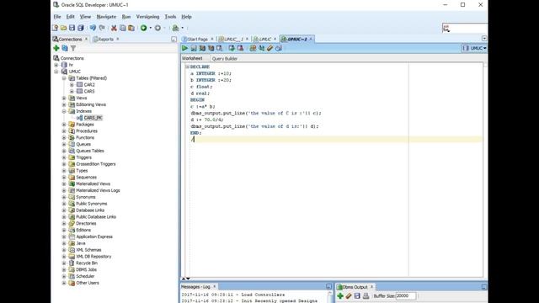This screenshot has width=539, height=303.
Task: Open the Navigate menu
Action: (106, 17)
